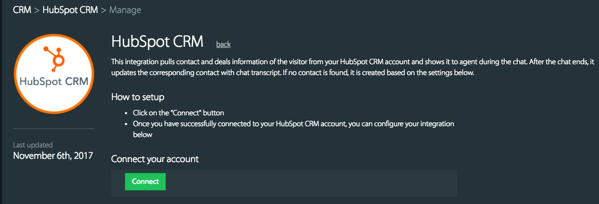Click the HubSpot CRM page title heading
Viewport: 599px width, 204px height.
point(158,42)
